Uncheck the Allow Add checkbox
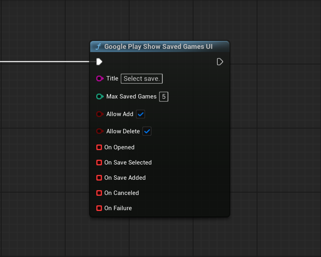 click(x=140, y=114)
